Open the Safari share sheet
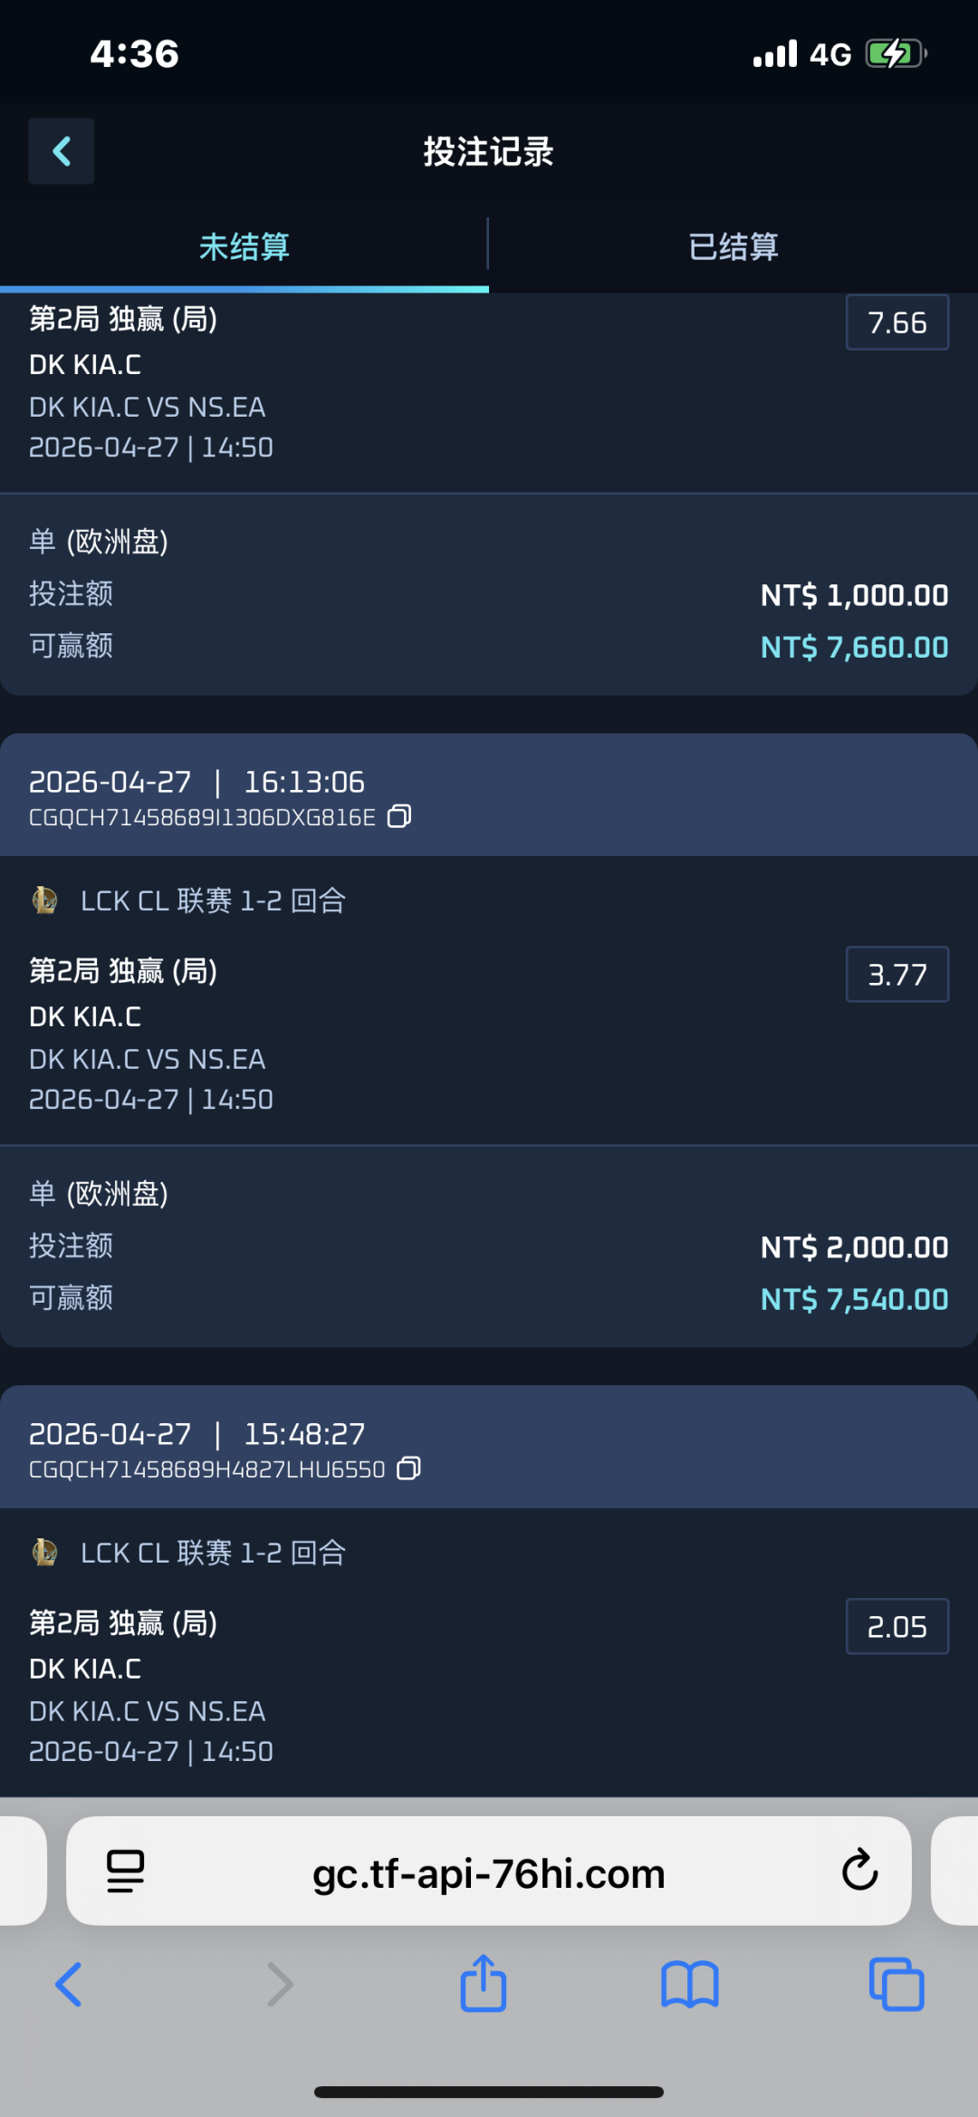The image size is (978, 2117). (x=484, y=1984)
